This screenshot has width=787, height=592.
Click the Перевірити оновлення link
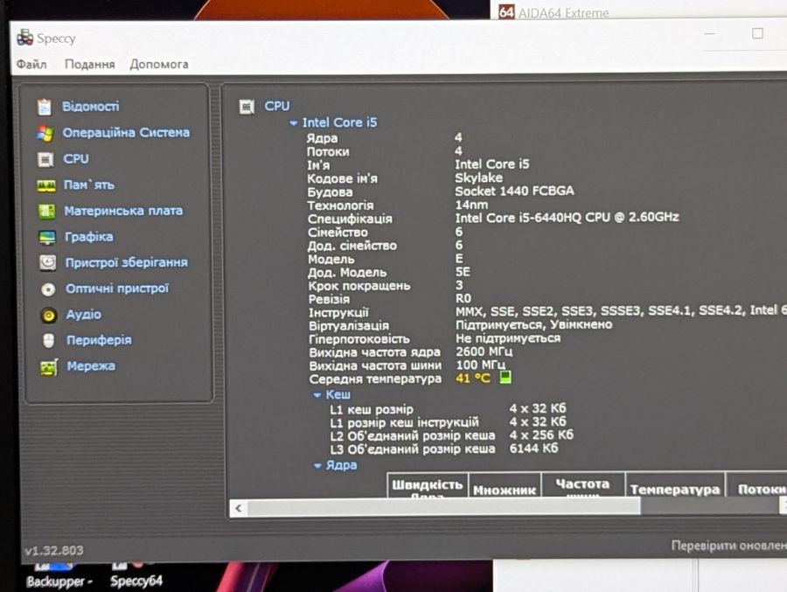tap(728, 546)
